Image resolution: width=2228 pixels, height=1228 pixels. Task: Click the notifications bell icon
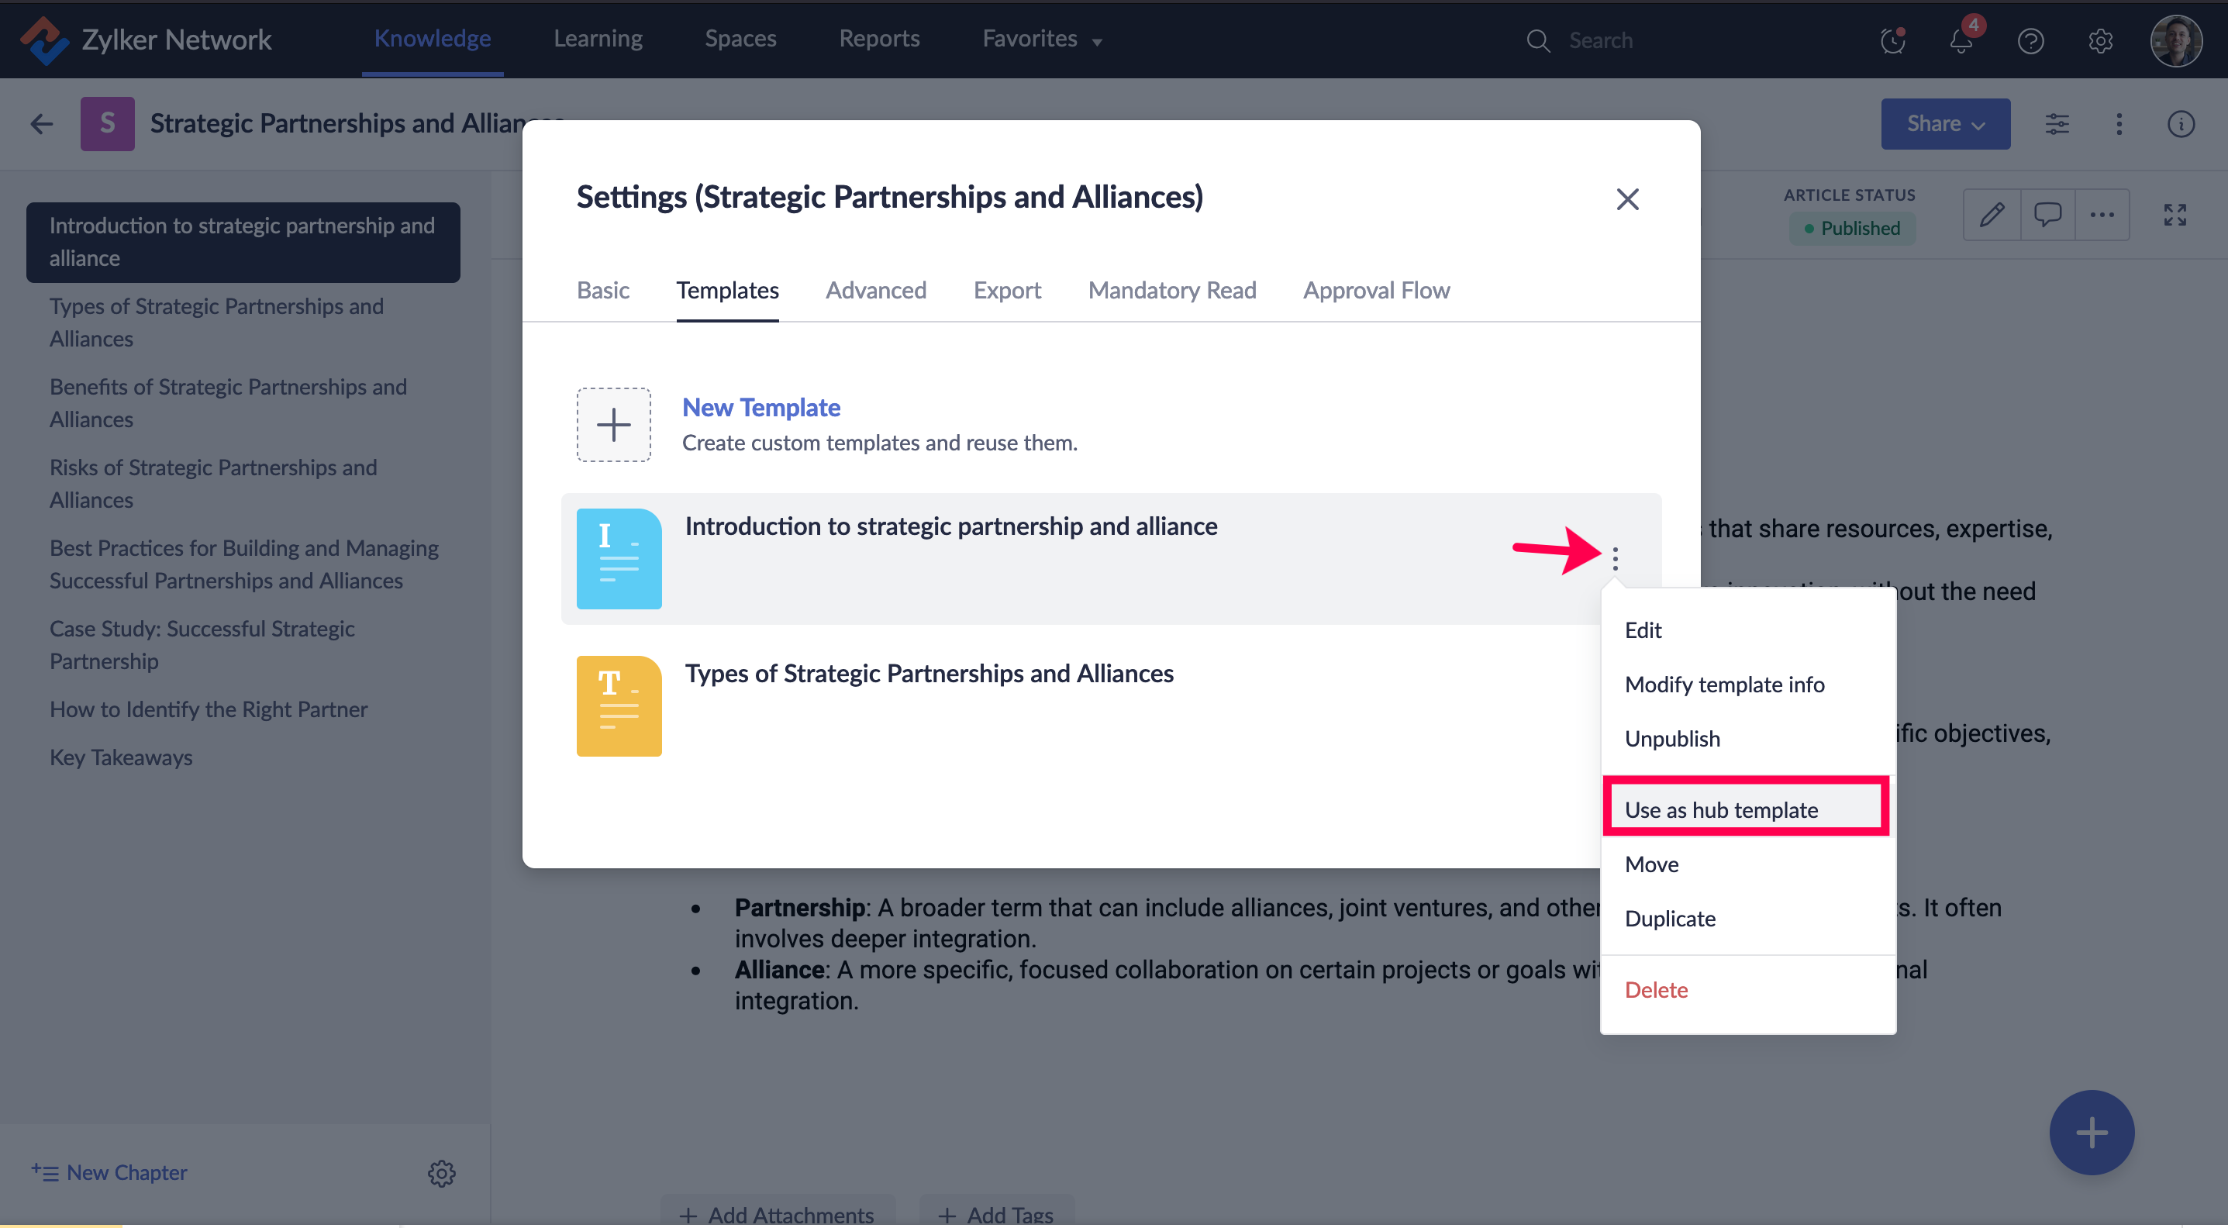[1961, 40]
